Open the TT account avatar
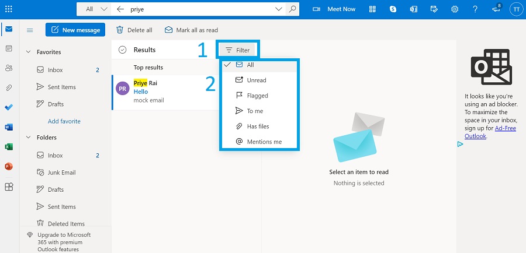 [516, 9]
